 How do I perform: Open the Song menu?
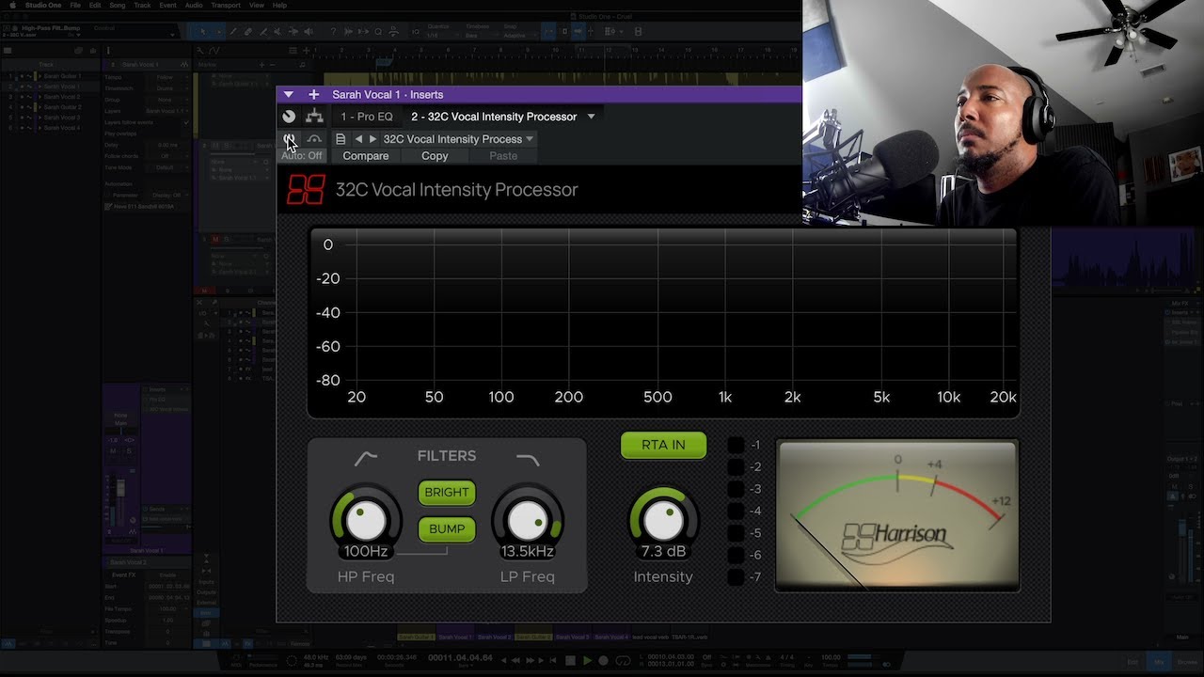pos(118,5)
